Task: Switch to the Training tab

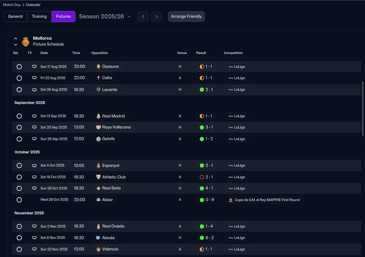Action: (39, 16)
